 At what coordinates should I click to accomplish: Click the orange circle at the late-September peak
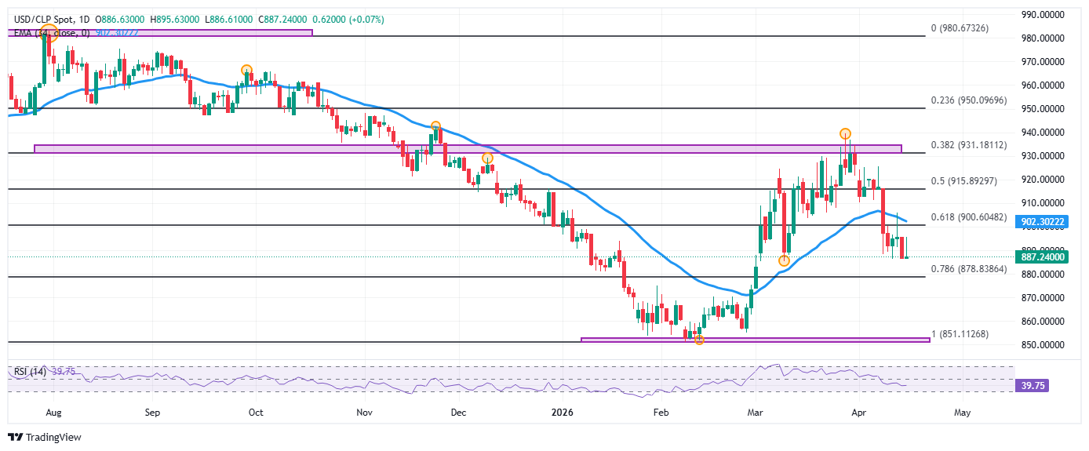[246, 71]
